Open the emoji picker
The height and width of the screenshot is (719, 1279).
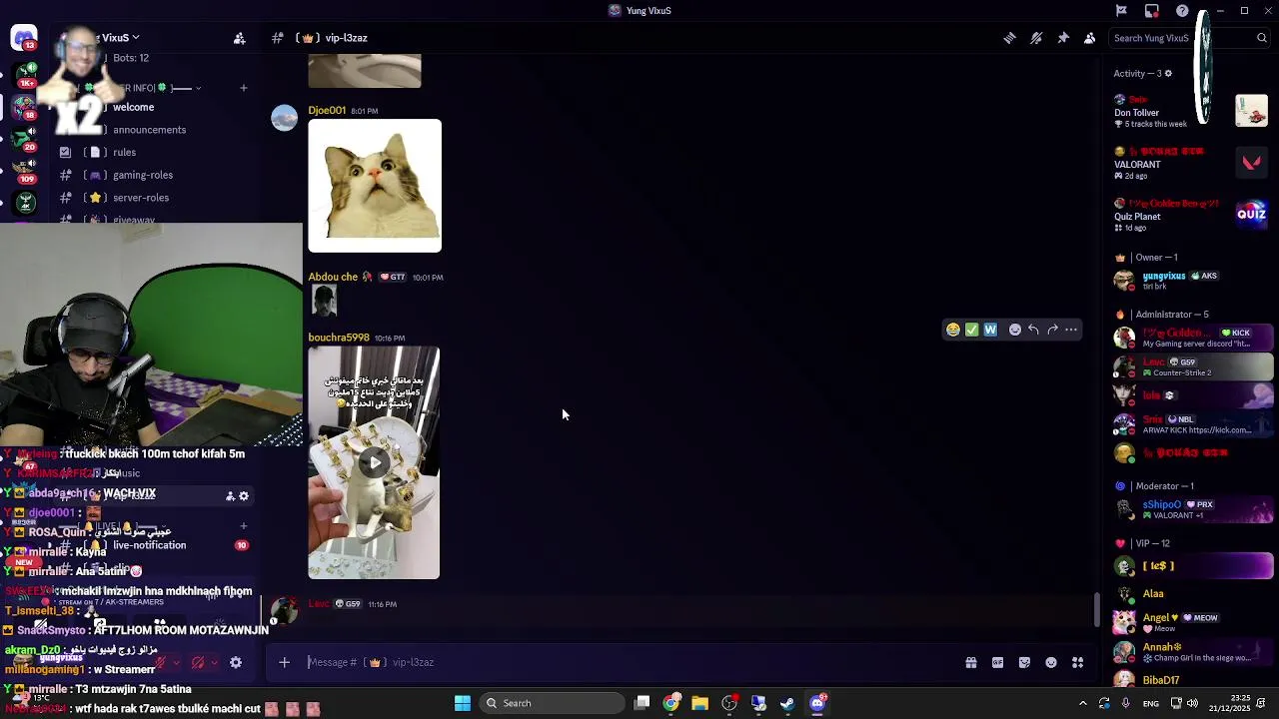point(1051,662)
